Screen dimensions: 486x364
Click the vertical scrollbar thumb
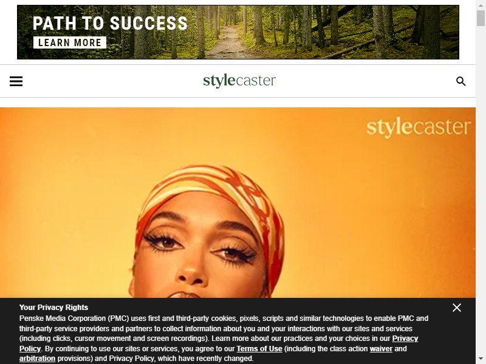coord(481,18)
